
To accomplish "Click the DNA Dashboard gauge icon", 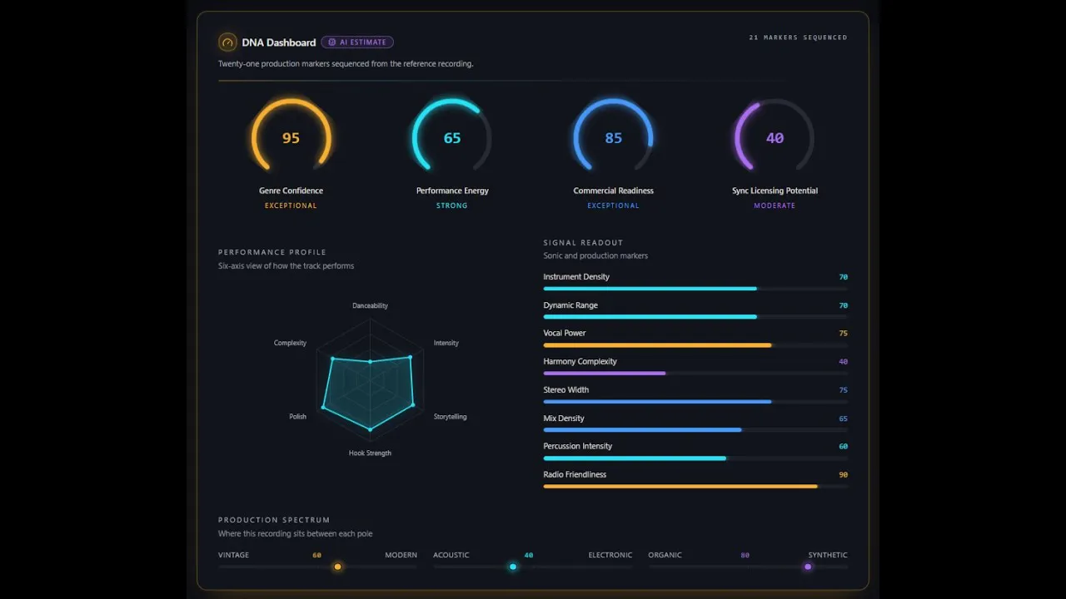I will (x=227, y=42).
